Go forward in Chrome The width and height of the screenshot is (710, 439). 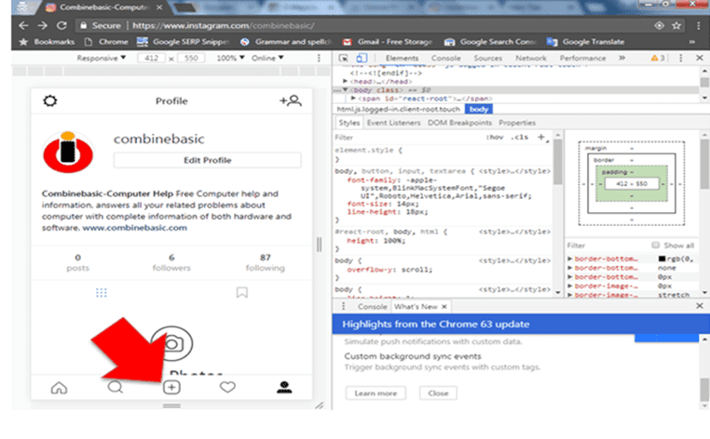click(x=43, y=26)
